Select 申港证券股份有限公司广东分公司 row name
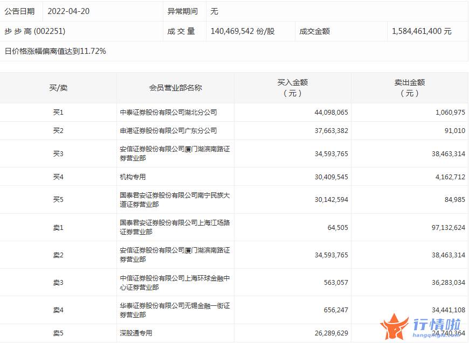Image resolution: width=469 pixels, height=343 pixels. [x=168, y=130]
